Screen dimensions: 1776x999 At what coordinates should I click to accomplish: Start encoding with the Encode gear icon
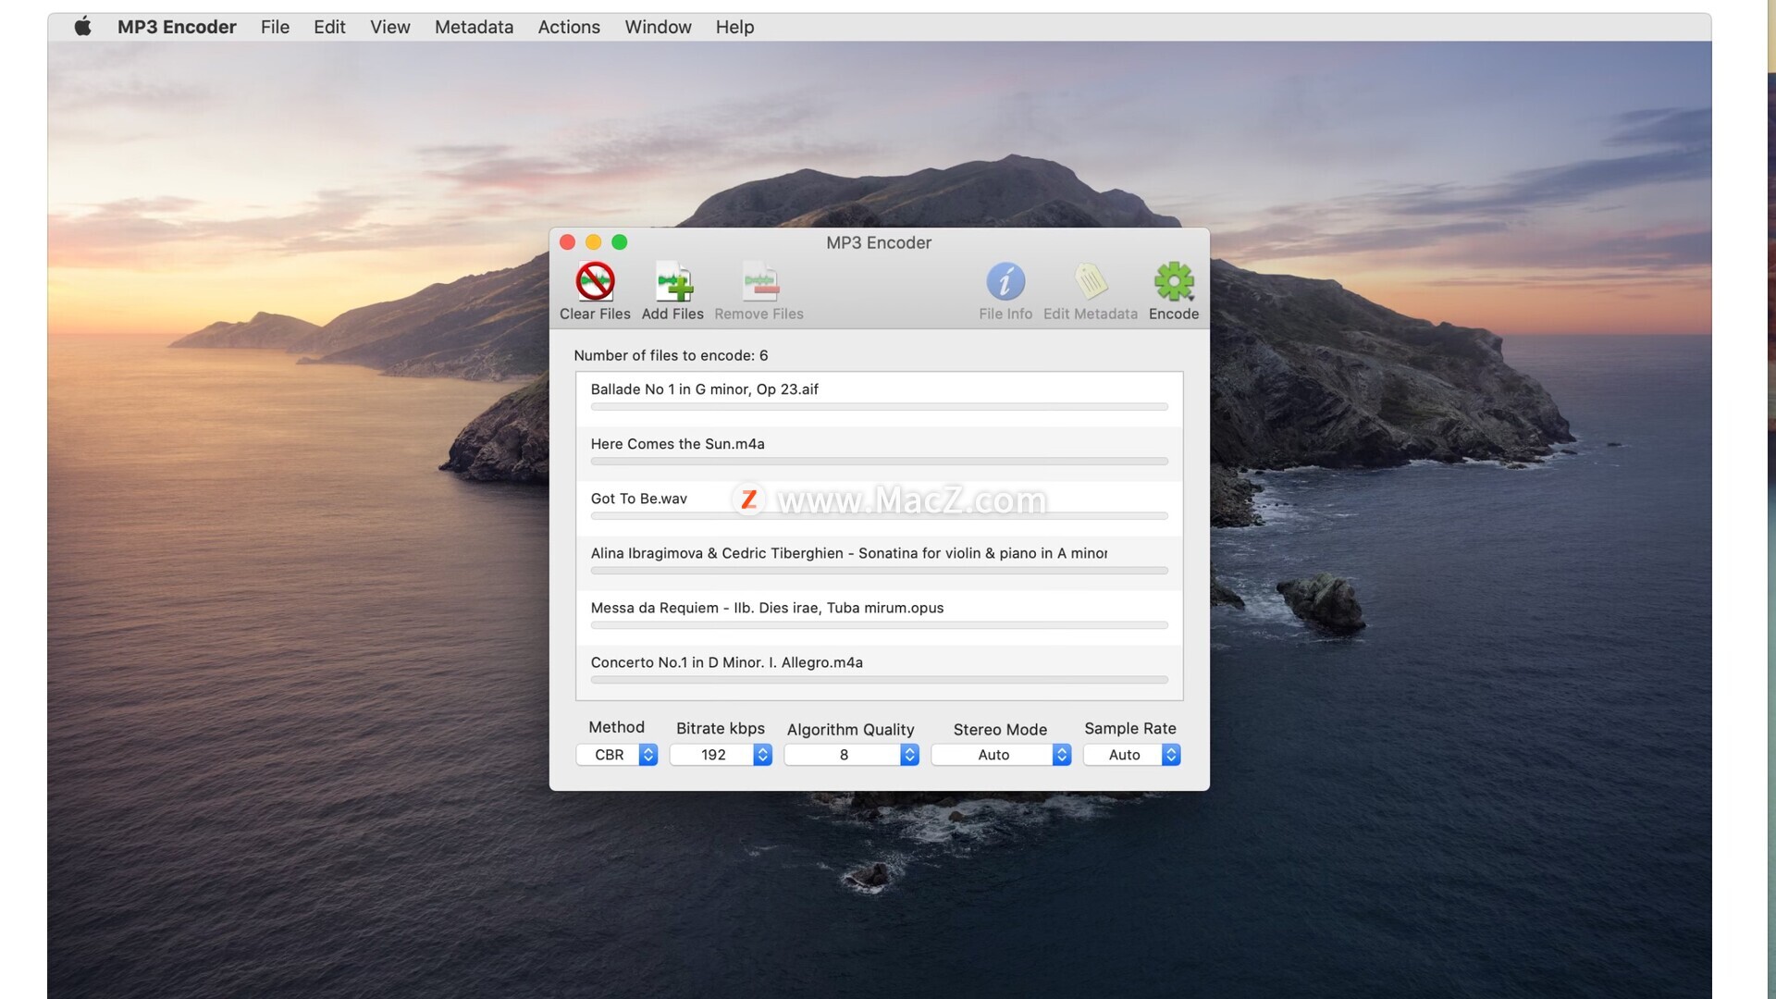coord(1173,282)
